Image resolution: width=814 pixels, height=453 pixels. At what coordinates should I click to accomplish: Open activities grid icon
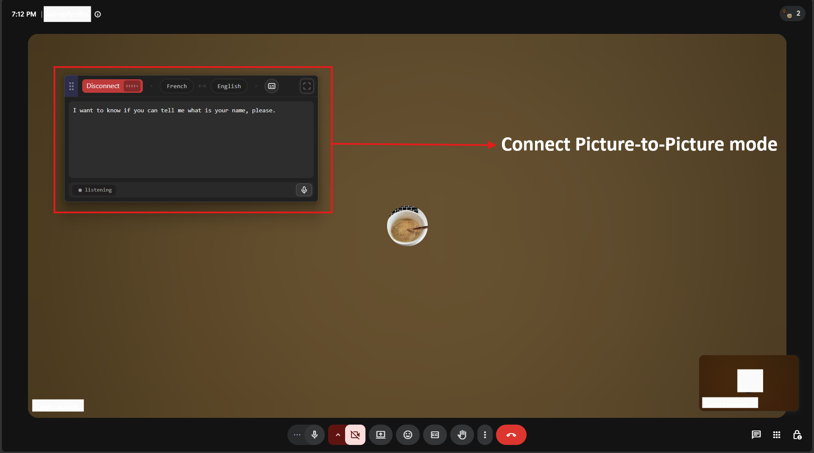tap(777, 435)
